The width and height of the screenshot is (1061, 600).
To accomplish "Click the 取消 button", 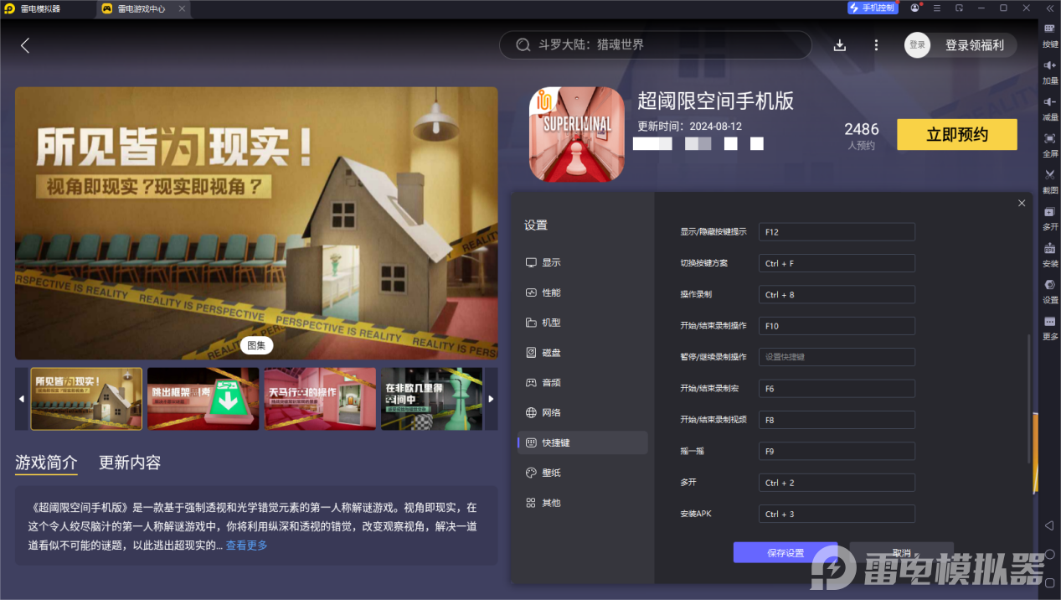I will tap(901, 553).
